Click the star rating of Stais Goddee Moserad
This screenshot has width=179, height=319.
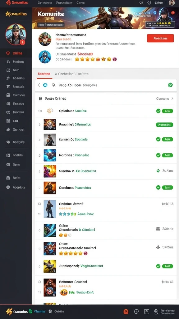[x=73, y=253]
